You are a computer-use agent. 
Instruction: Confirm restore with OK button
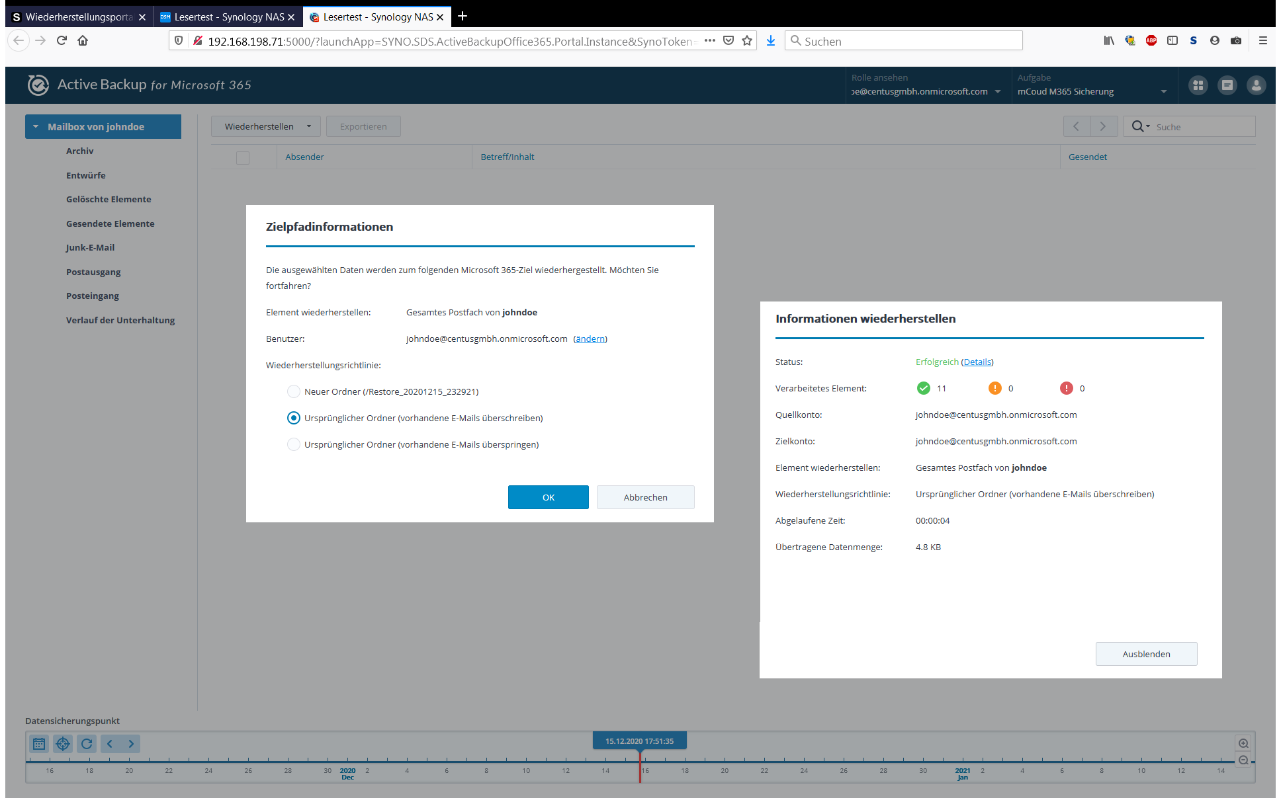[548, 497]
